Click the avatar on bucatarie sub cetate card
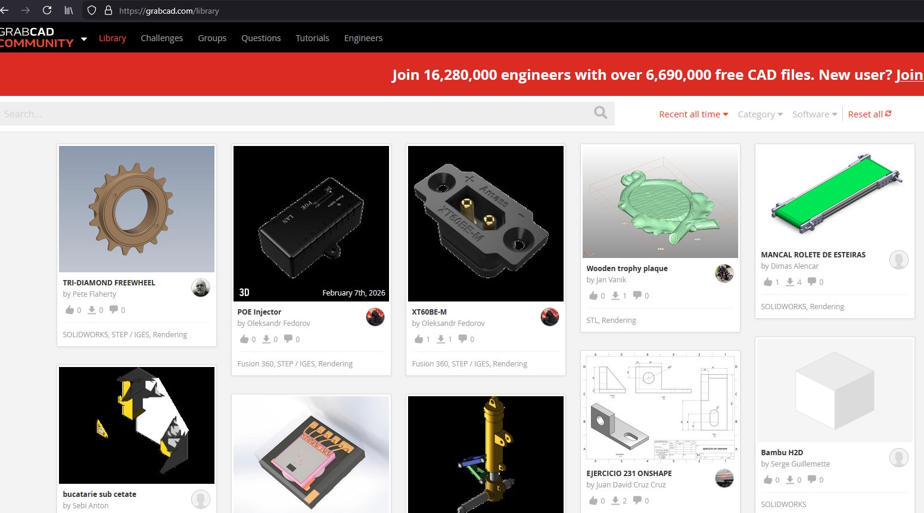This screenshot has height=513, width=924. tap(201, 499)
